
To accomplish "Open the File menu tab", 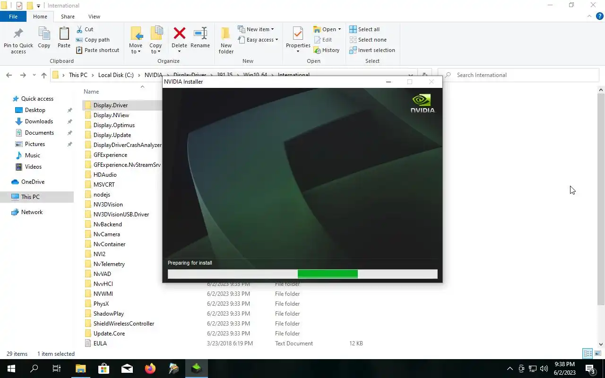I will click(x=13, y=17).
